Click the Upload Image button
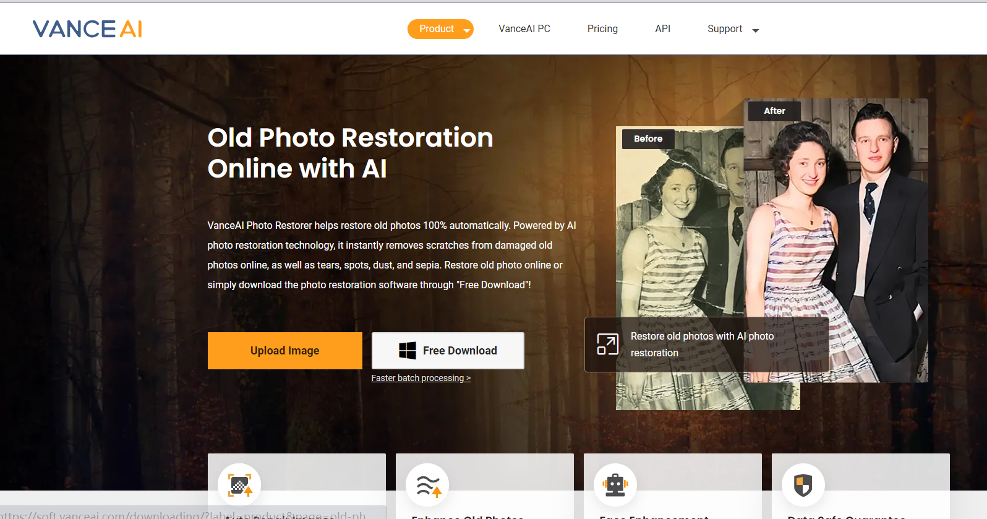Image resolution: width=987 pixels, height=519 pixels. [285, 351]
